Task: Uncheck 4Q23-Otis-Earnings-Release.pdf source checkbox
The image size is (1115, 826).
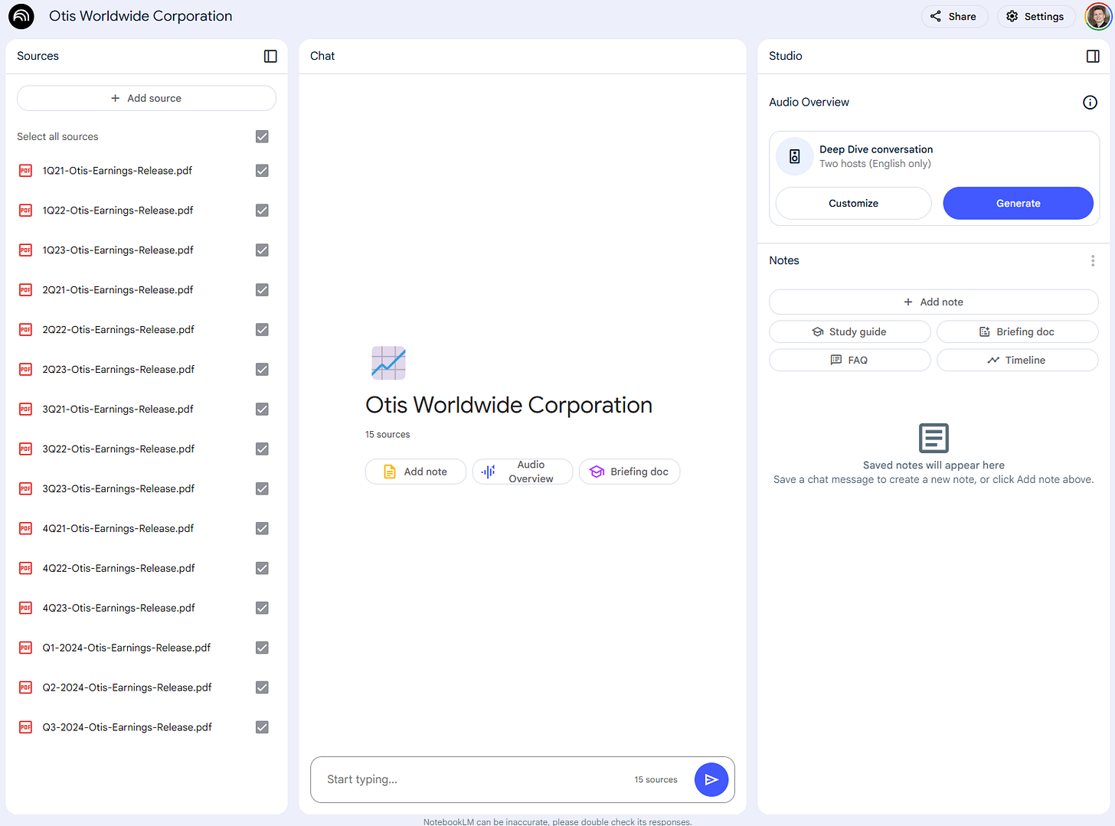Action: 262,609
